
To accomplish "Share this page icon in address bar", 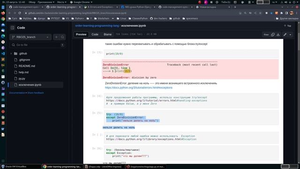I will tap(255, 13).
